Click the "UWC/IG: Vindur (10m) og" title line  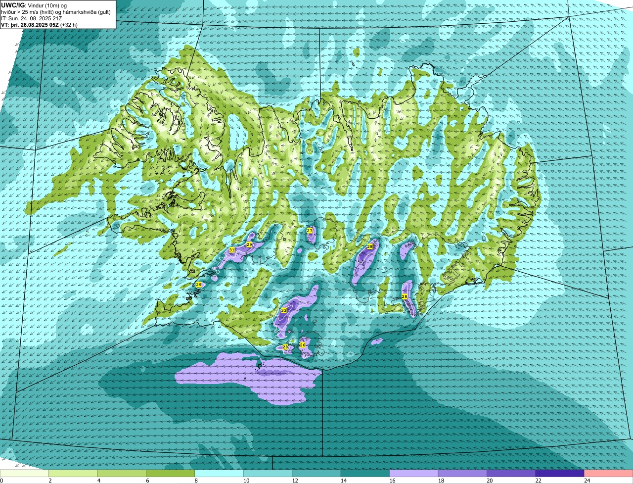pos(34,5)
